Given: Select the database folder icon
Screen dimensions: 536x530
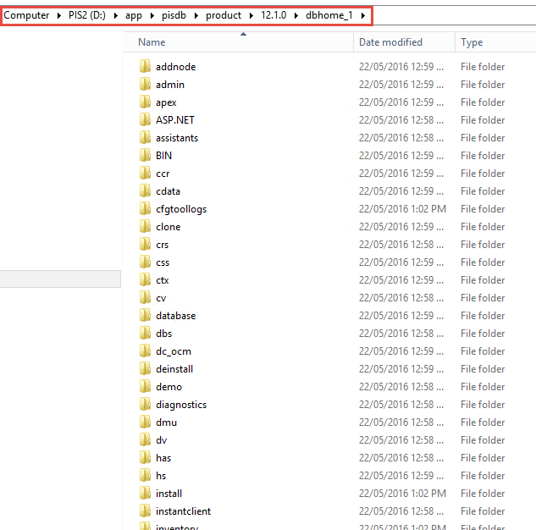Looking at the screenshot, I should pyautogui.click(x=144, y=316).
